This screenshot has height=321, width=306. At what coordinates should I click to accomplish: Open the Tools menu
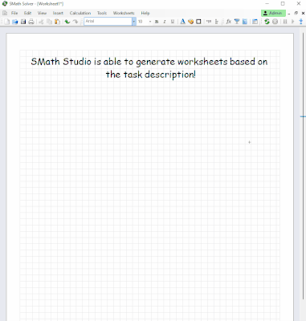point(102,13)
